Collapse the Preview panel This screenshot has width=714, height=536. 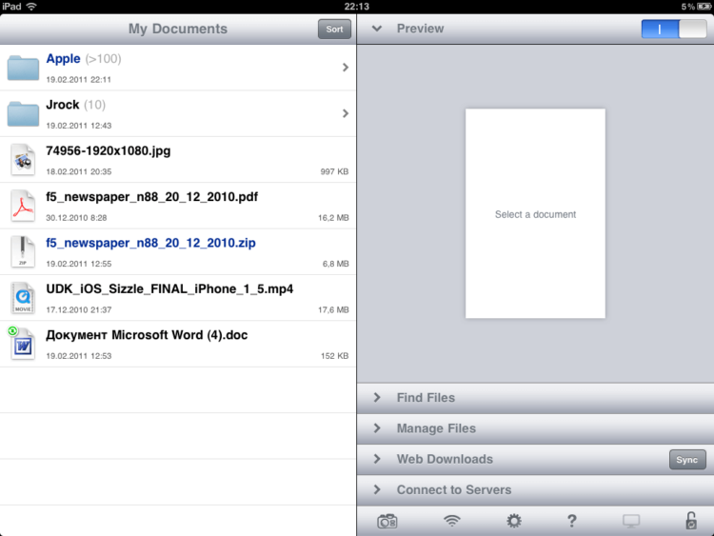click(377, 30)
